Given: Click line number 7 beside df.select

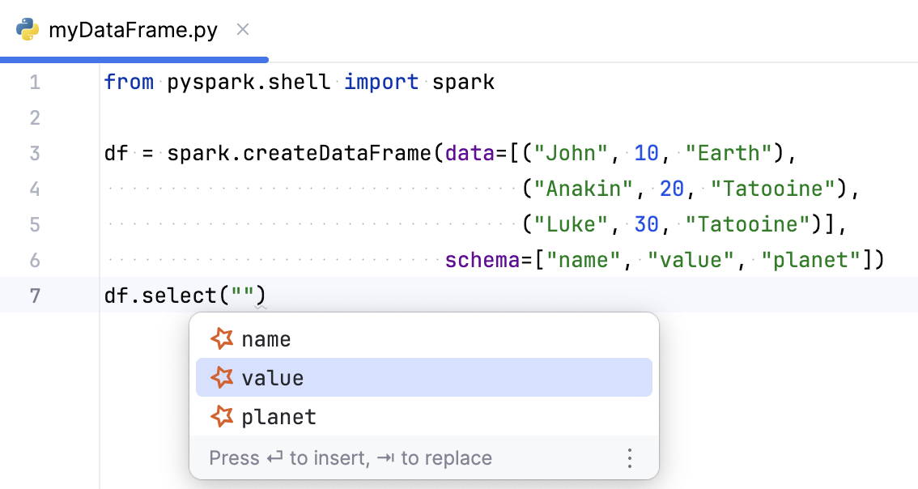Looking at the screenshot, I should coord(34,295).
